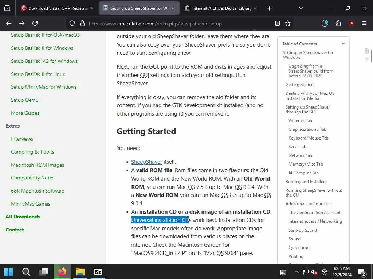Jump to Dealing with your Mac OS Installation Media
The width and height of the screenshot is (373, 279).
click(x=310, y=96)
